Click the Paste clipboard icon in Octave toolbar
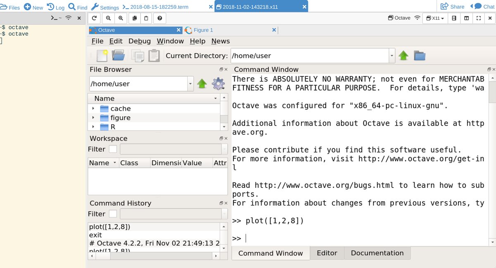This screenshot has width=496, height=268. (154, 56)
